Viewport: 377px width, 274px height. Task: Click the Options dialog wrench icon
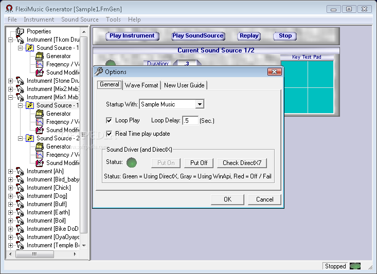(x=99, y=71)
